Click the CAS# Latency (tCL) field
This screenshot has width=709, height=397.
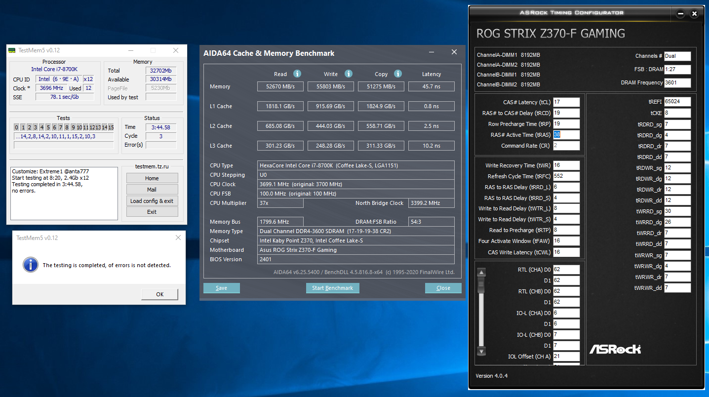point(566,102)
